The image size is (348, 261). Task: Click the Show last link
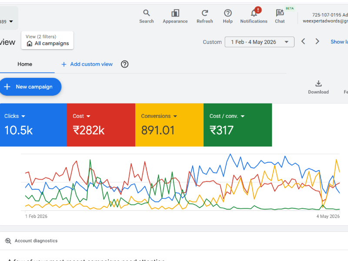(339, 42)
